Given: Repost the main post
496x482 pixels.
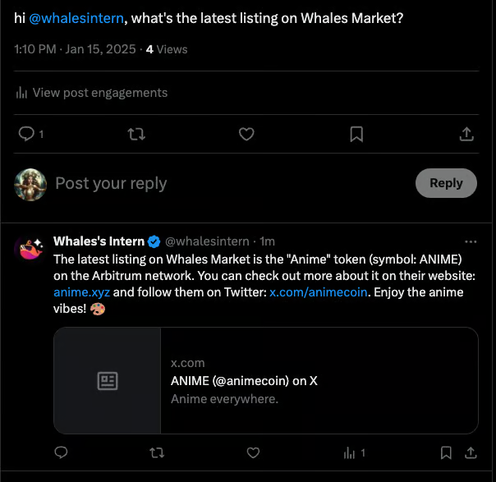Looking at the screenshot, I should pos(137,134).
